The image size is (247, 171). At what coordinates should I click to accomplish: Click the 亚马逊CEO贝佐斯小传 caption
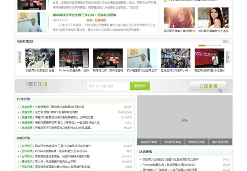click(x=176, y=70)
